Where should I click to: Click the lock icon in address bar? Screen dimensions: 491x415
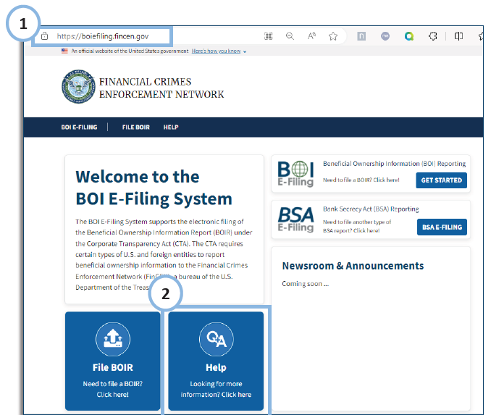click(44, 36)
